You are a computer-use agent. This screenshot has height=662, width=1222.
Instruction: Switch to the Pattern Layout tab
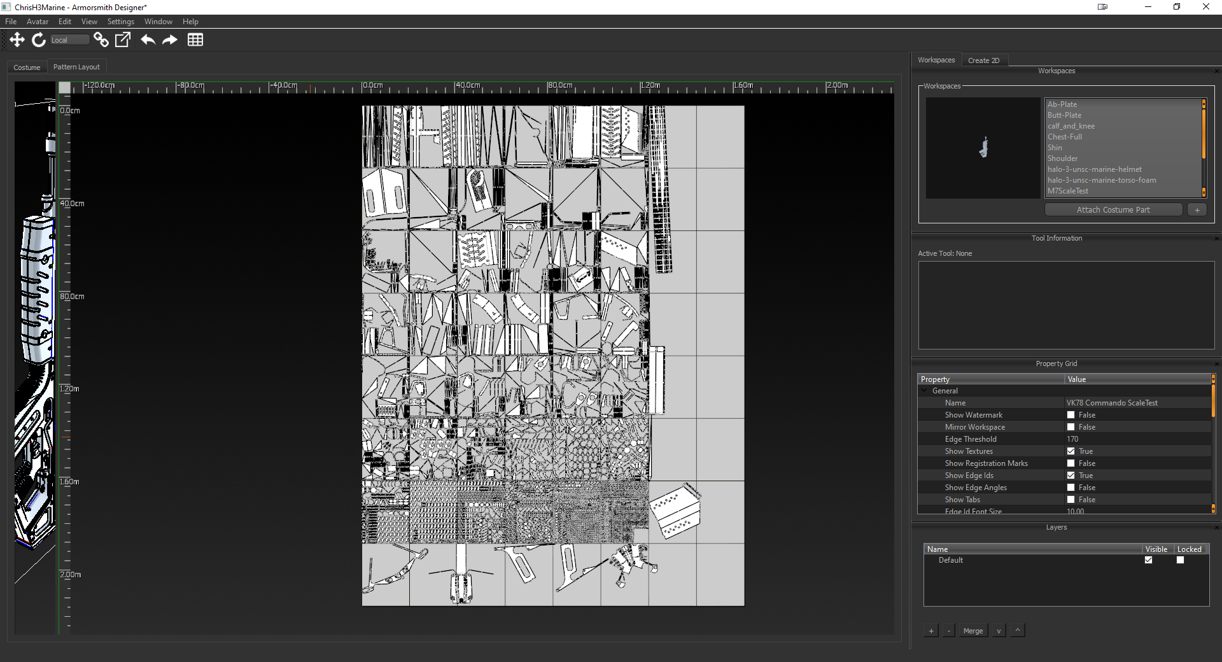pos(76,67)
